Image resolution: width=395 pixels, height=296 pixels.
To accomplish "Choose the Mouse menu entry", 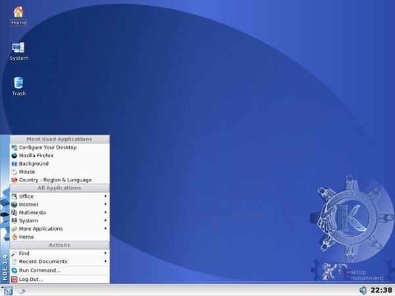I will 60,172.
